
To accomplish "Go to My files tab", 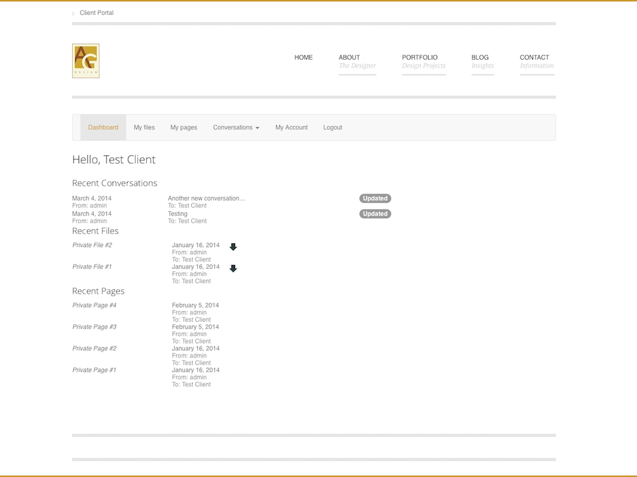I will click(x=144, y=127).
